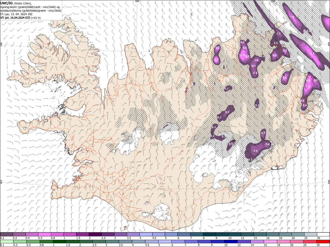330x247 pixels.
Task: Pick the grey-green 3–3.5 swatch on the green scale
Action: point(112,242)
